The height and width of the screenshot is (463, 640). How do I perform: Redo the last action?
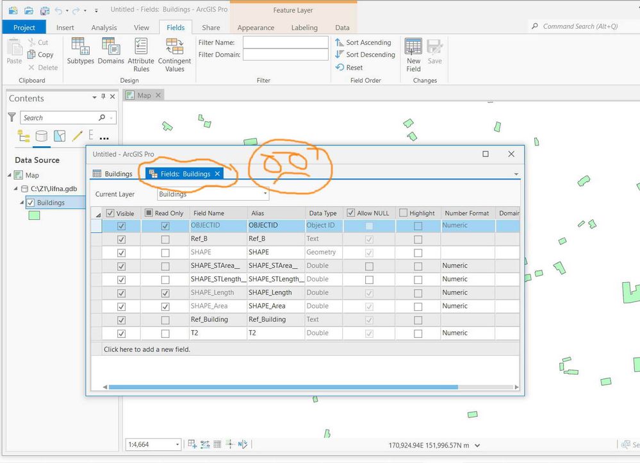76,10
